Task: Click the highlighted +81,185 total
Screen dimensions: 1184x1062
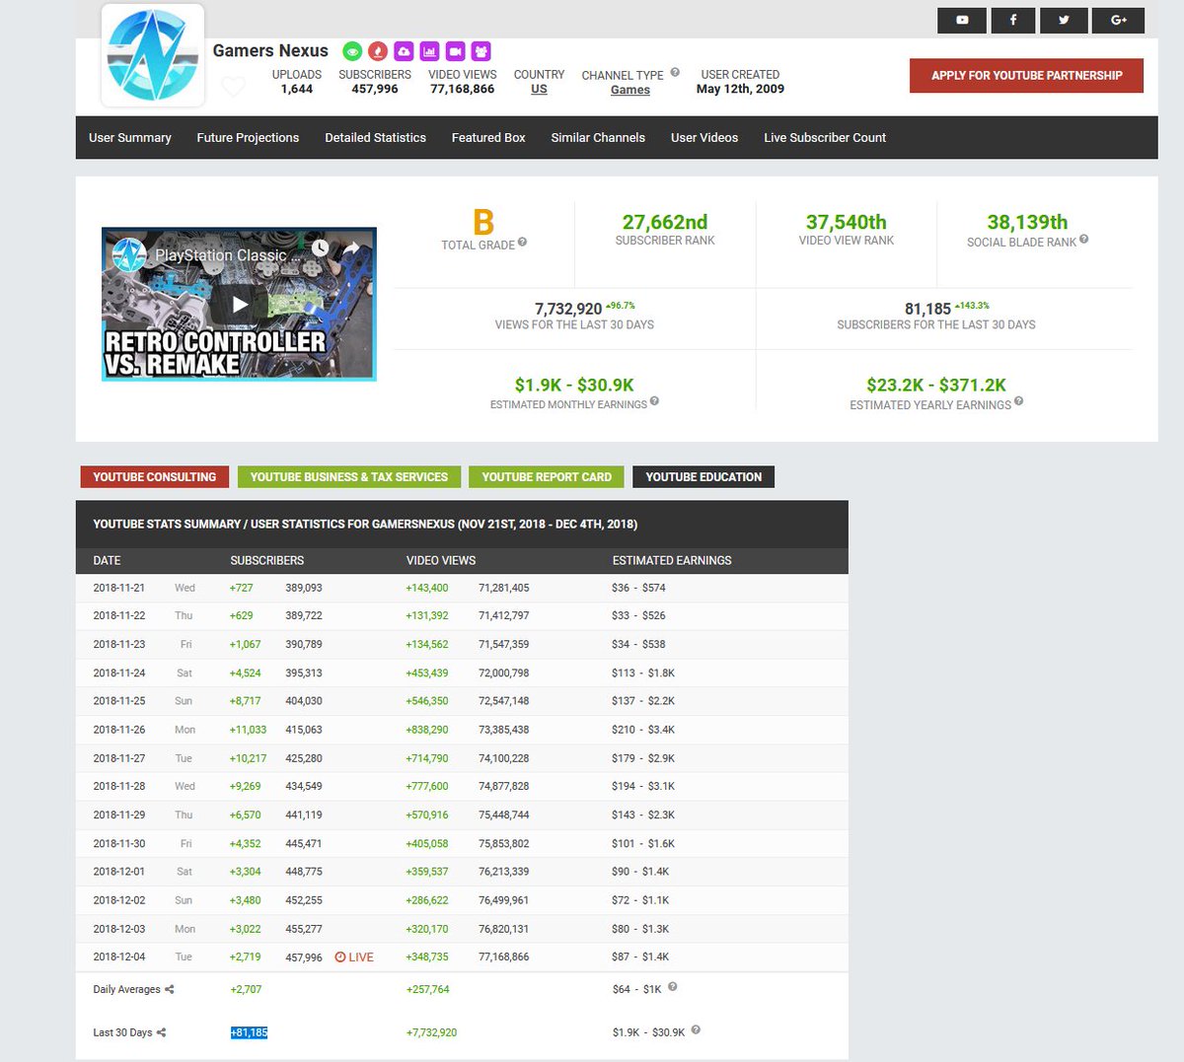Action: (249, 1032)
